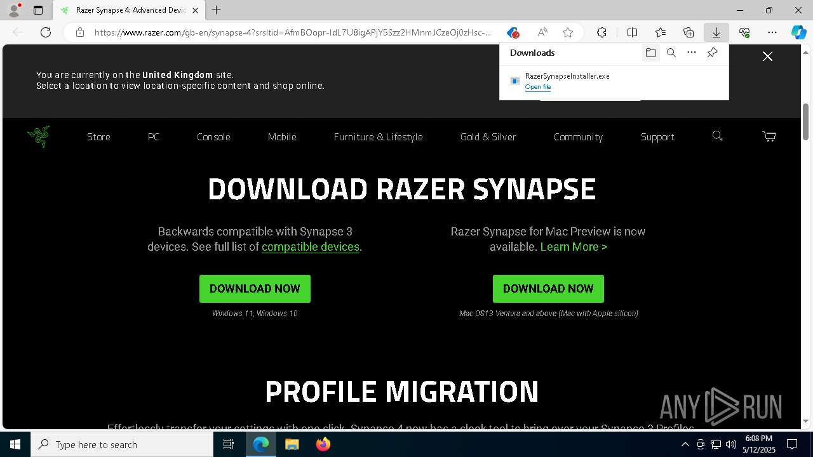The height and width of the screenshot is (457, 813).
Task: Open the Mobile menu
Action: click(282, 136)
